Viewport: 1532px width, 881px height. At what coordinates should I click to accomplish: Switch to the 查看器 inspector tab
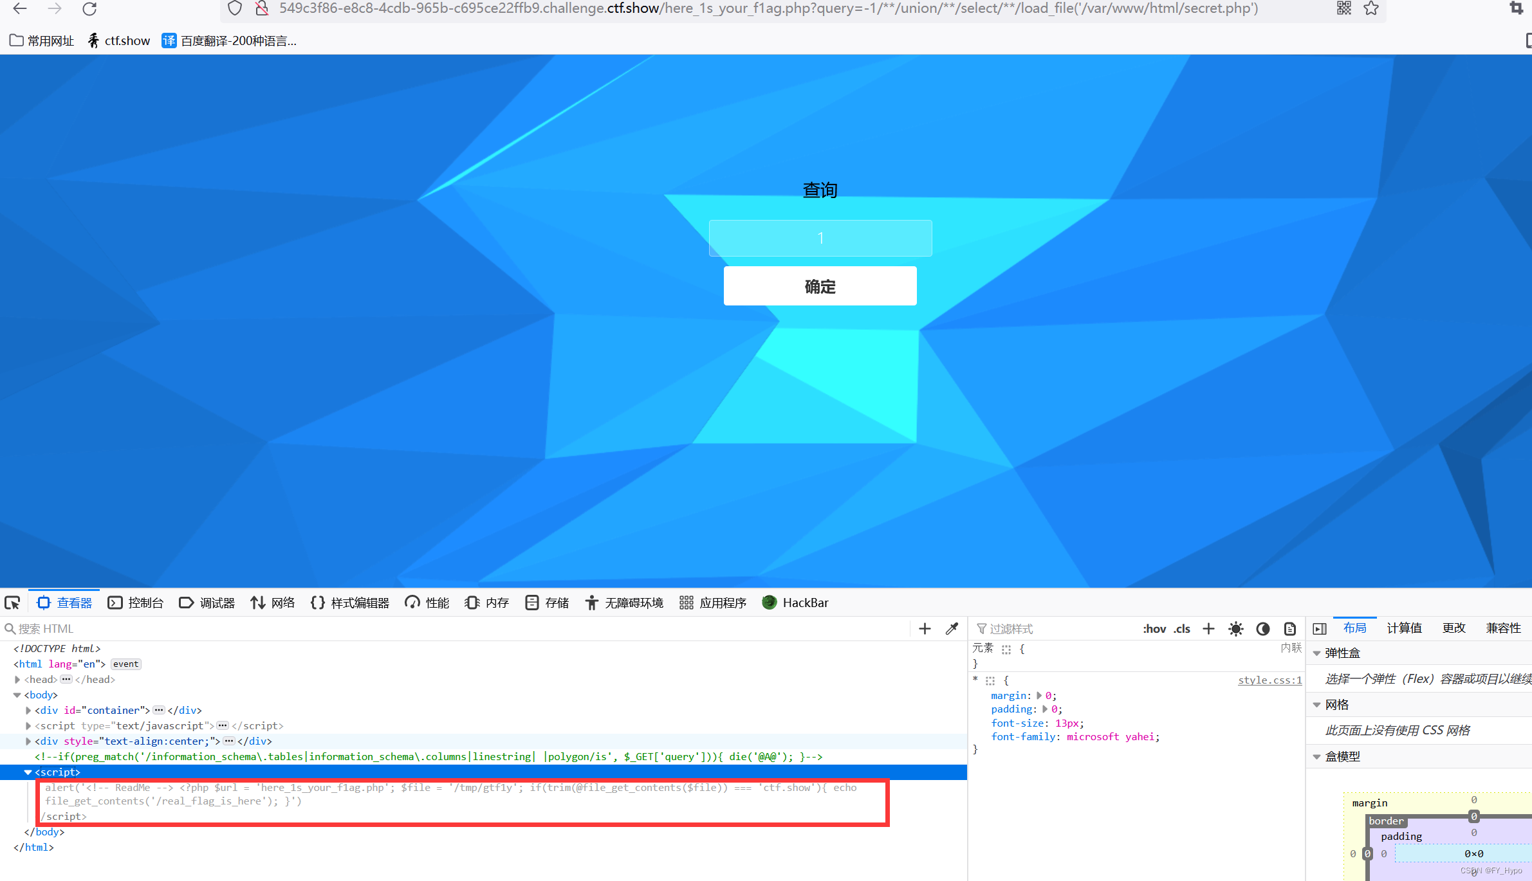(x=65, y=603)
